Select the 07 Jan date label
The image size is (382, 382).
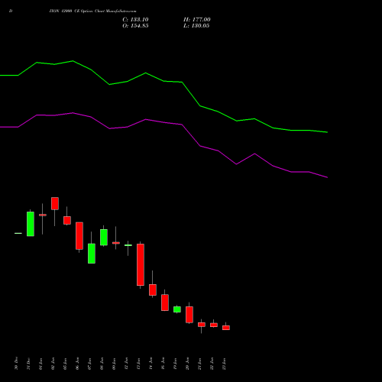pos(89,364)
